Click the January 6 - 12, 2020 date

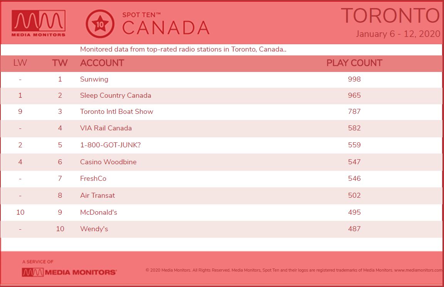398,34
